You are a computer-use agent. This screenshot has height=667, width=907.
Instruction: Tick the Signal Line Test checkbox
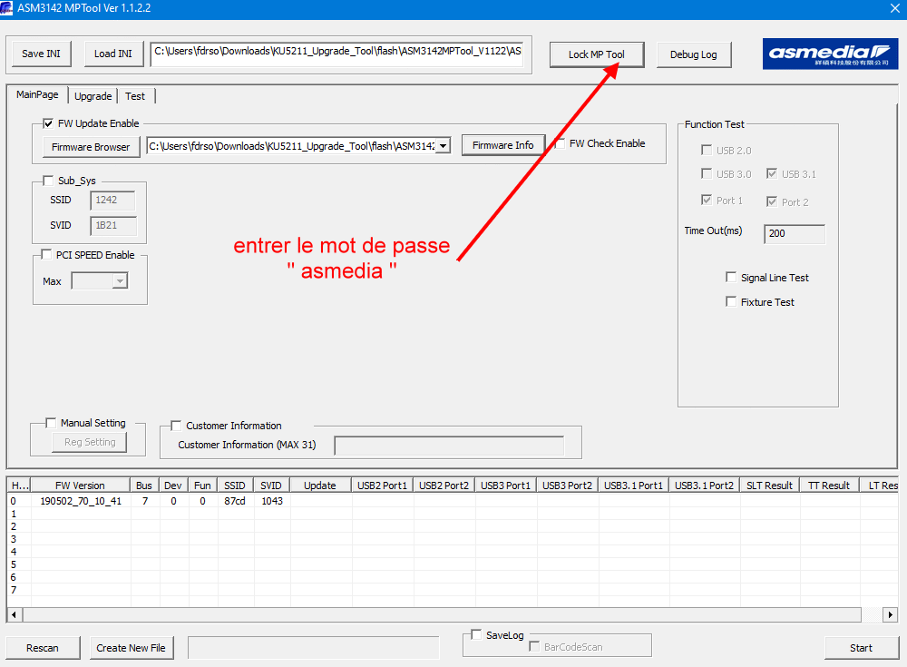click(x=731, y=278)
